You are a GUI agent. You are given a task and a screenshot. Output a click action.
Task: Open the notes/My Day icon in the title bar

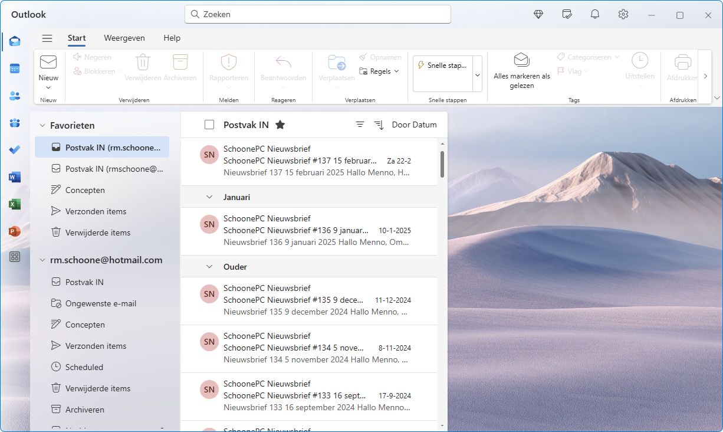tap(567, 14)
